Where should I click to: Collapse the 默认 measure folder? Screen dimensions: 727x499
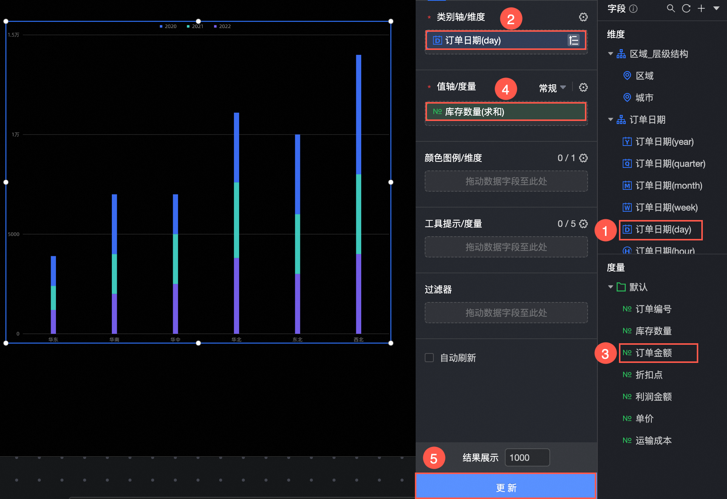[610, 287]
